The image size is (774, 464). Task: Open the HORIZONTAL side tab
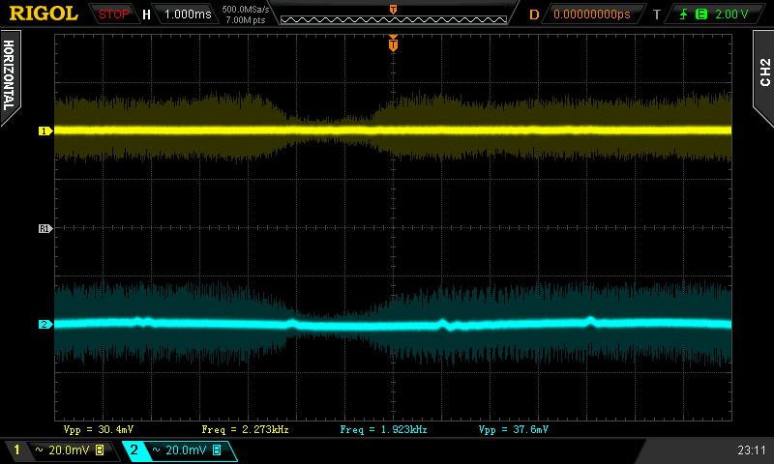[10, 75]
